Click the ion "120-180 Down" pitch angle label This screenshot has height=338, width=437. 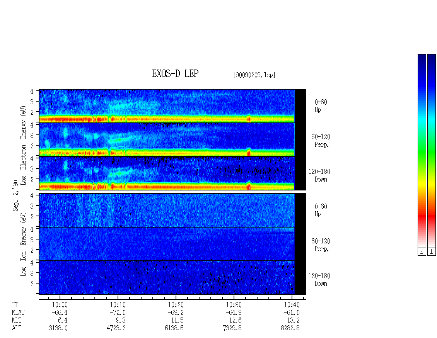(319, 280)
